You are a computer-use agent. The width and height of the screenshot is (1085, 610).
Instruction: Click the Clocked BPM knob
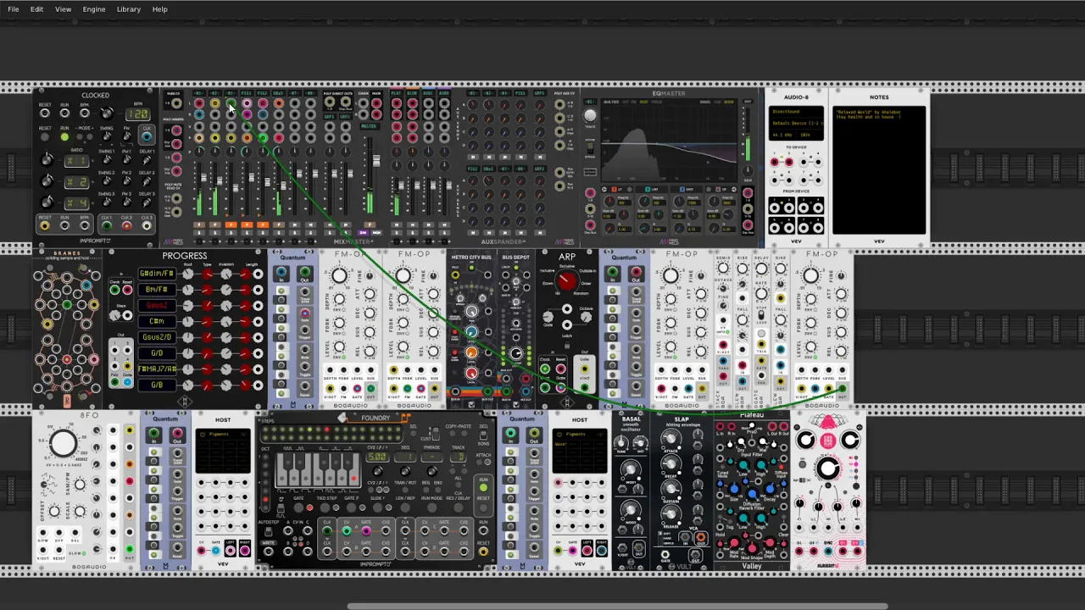(108, 113)
